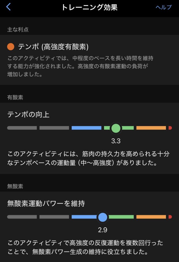Viewport: 179px width, 262px height.
Task: Tap the 2.9 anaerobic score value
Action: (x=103, y=230)
